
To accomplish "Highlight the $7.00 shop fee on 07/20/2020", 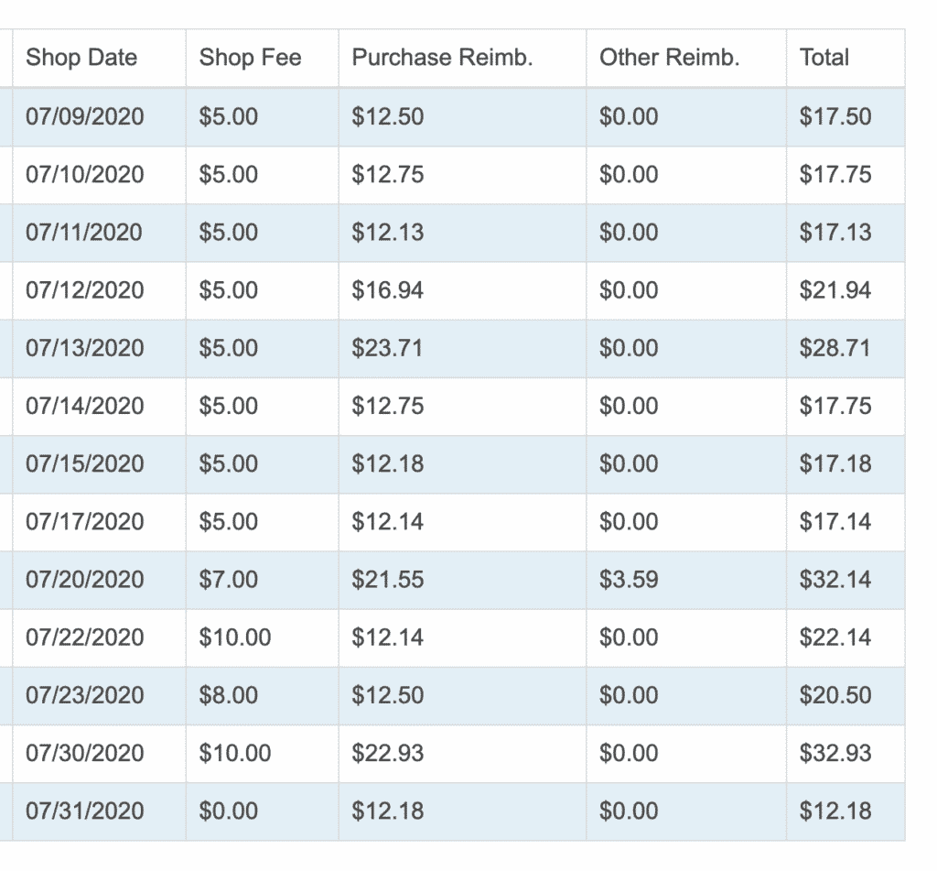I will point(229,580).
